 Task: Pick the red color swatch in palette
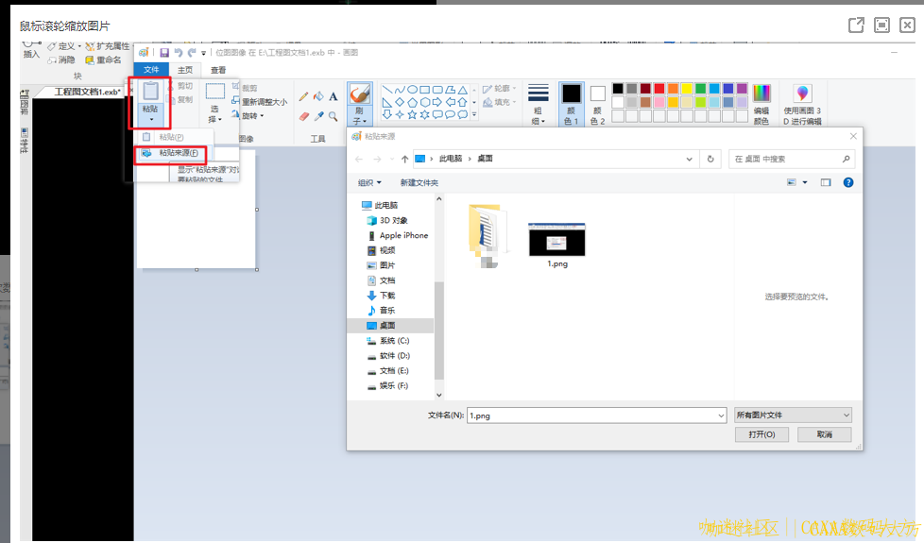(x=659, y=88)
